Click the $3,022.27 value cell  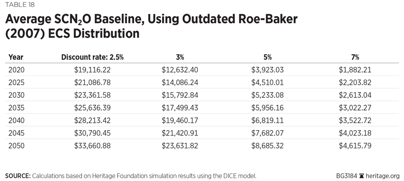pyautogui.click(x=355, y=108)
